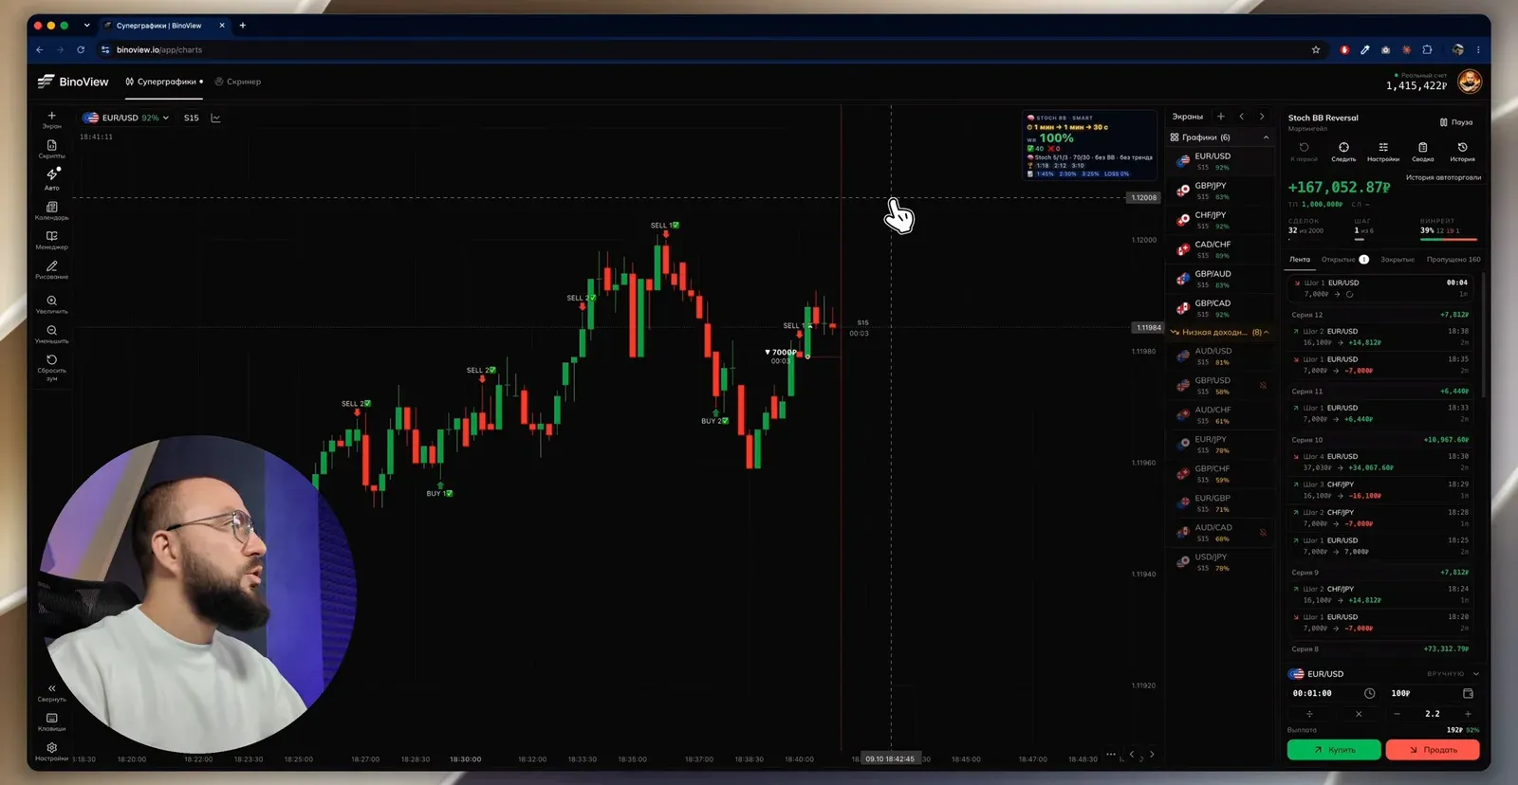1518x785 pixels.
Task: Open the user avatar at top right
Action: pyautogui.click(x=1469, y=82)
